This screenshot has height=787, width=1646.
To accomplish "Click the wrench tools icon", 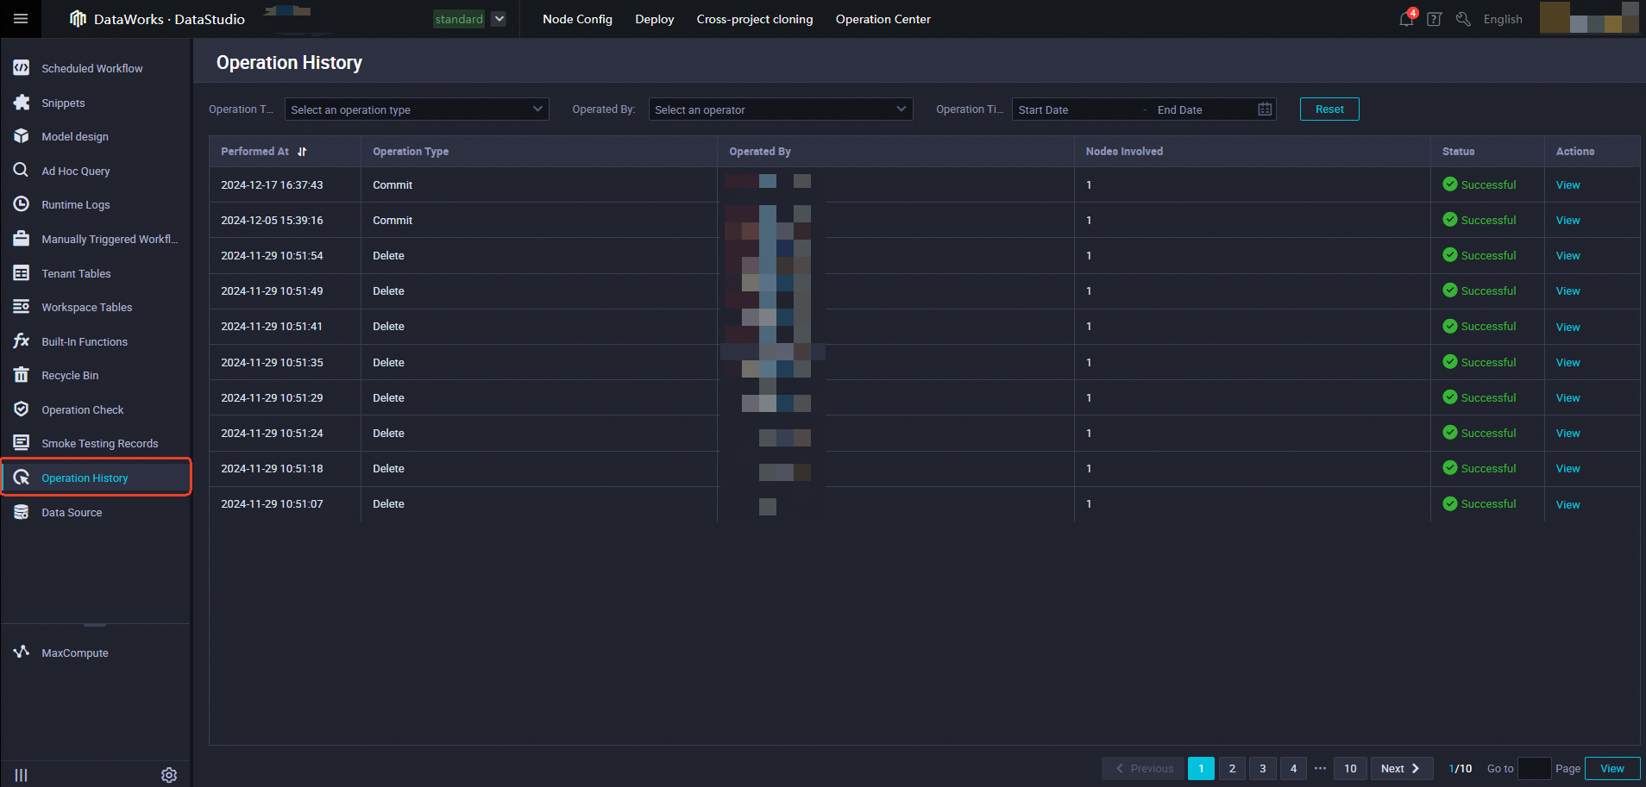I will 1463,19.
